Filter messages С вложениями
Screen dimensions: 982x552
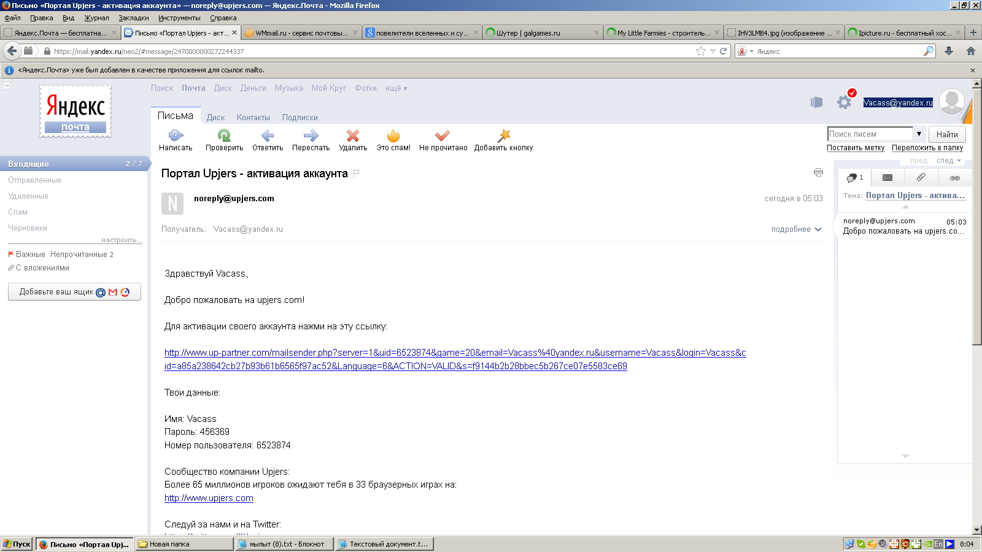tap(38, 268)
